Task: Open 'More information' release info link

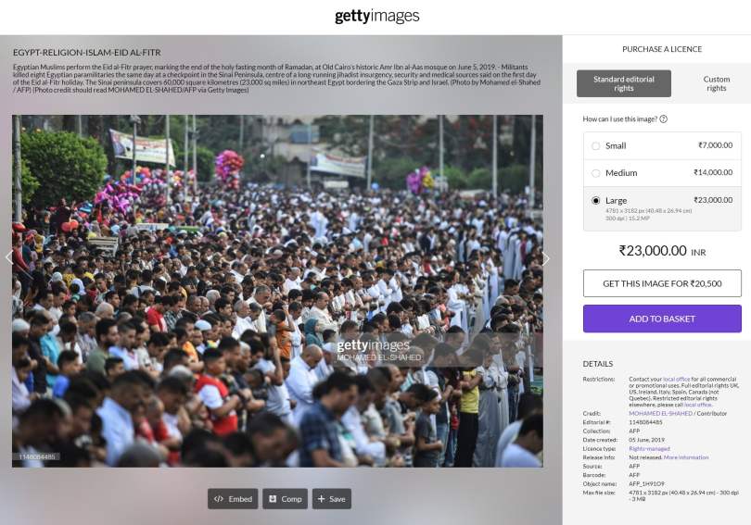Action: point(686,457)
